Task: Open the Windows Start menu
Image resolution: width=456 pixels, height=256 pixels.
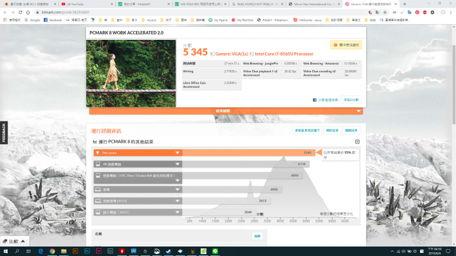Action: (5, 251)
